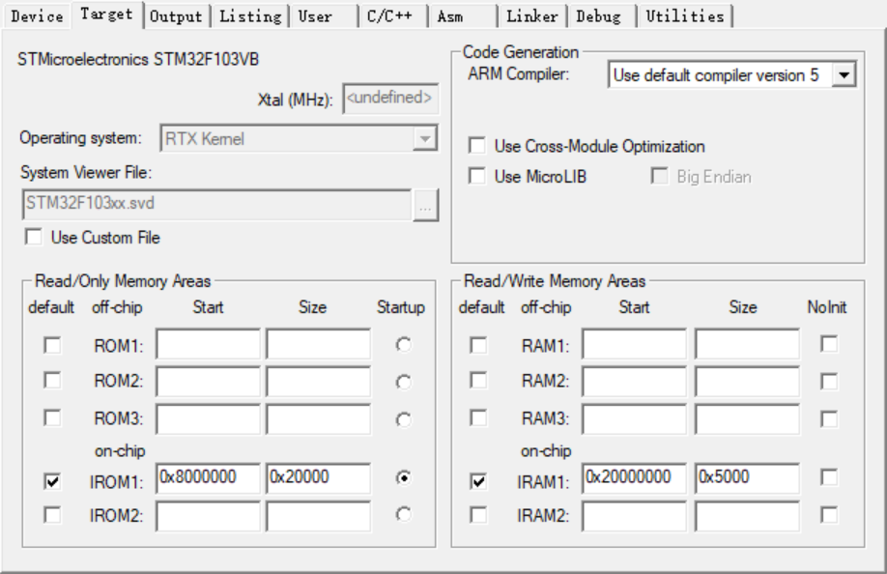Click the System Viewer File path field

point(217,204)
